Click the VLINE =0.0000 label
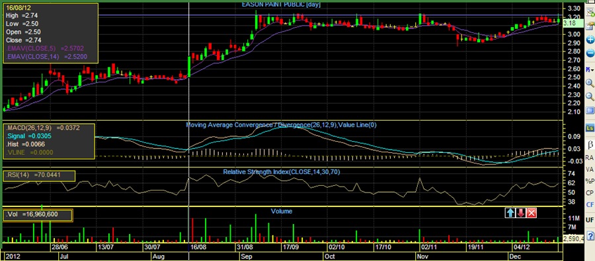The width and height of the screenshot is (595, 261). 29,152
